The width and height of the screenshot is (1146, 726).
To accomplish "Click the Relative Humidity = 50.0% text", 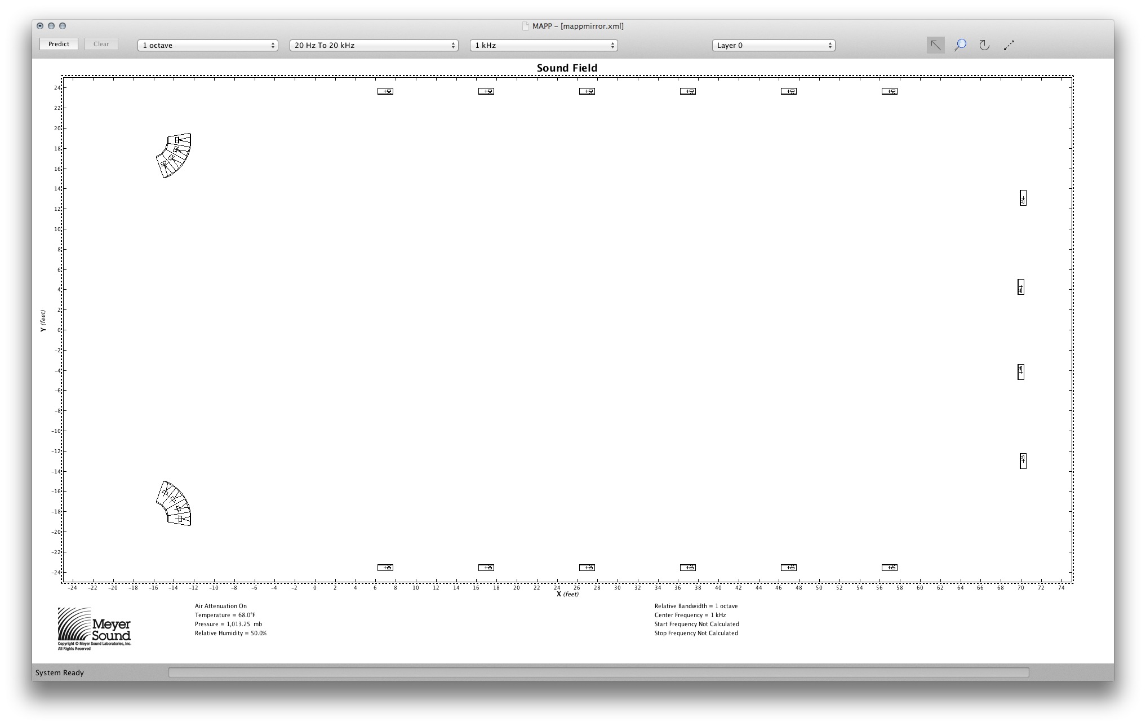I will [230, 633].
